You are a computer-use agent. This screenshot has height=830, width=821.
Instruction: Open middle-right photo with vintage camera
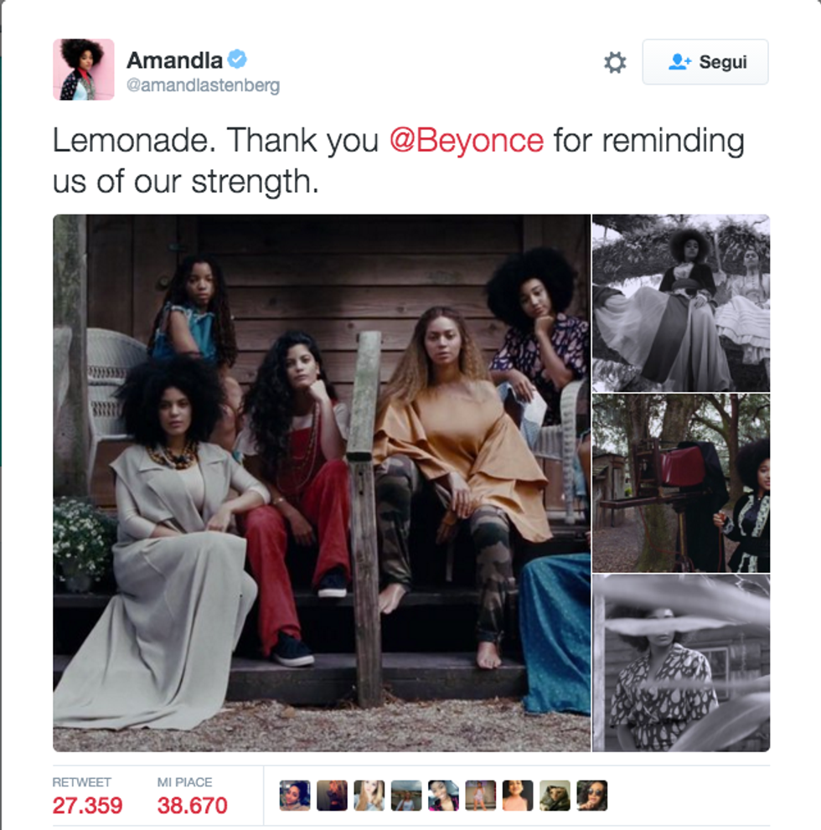click(681, 482)
